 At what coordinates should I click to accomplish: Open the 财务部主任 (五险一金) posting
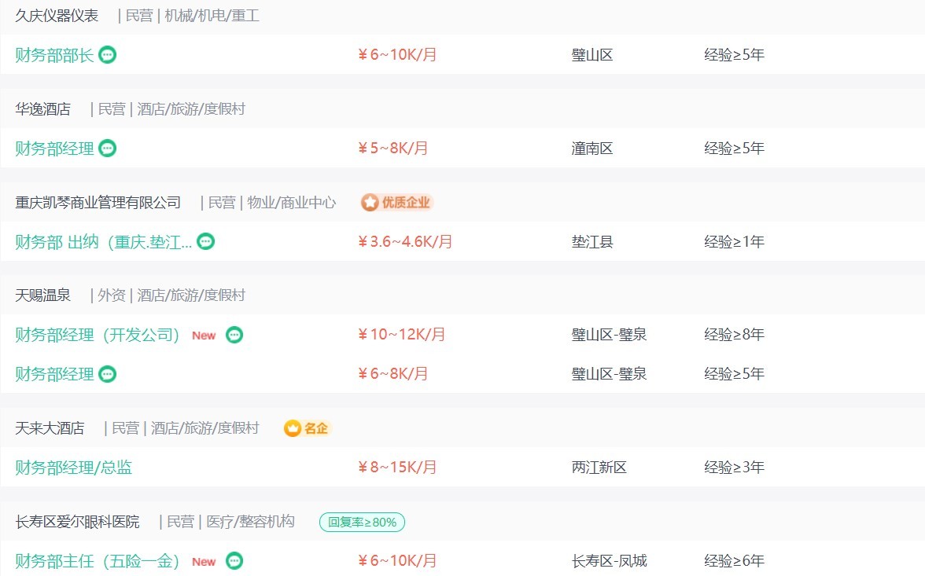pyautogui.click(x=98, y=560)
